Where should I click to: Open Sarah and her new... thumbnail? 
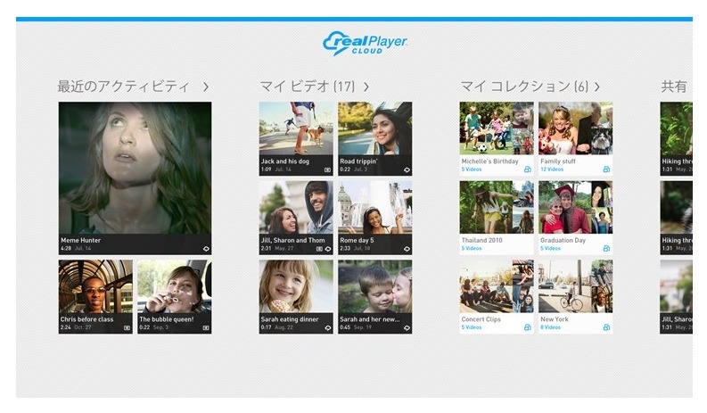(375, 286)
